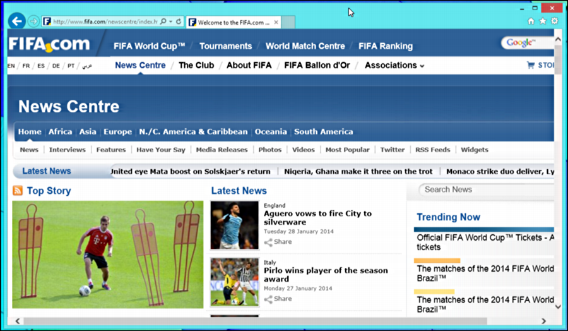Click the search magnifier icon in address bar

163,21
